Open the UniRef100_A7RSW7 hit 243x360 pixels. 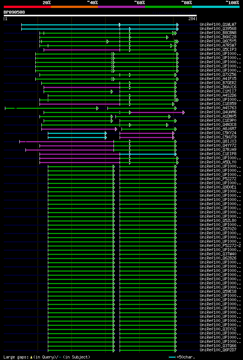[x=218, y=46]
